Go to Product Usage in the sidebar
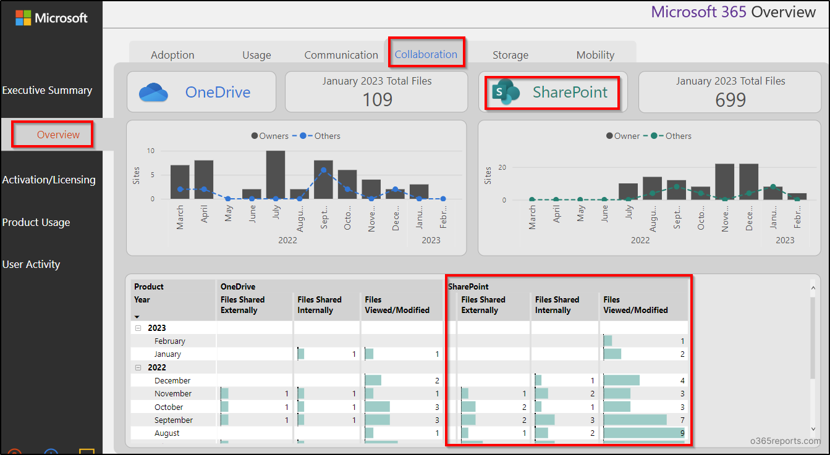Image resolution: width=830 pixels, height=455 pixels. [36, 222]
